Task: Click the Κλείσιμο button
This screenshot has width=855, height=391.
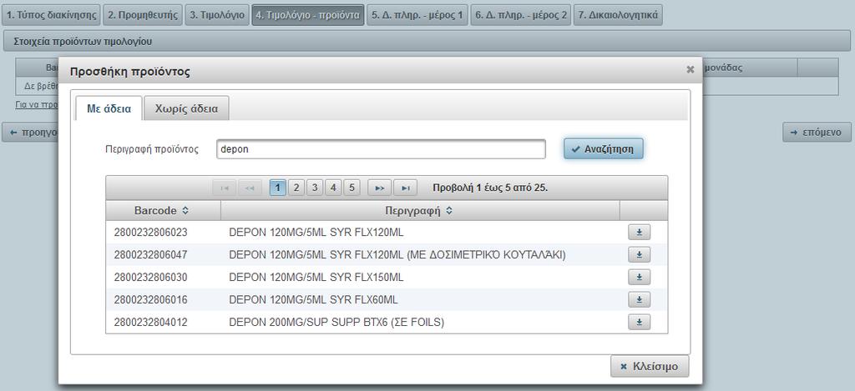Action: pyautogui.click(x=650, y=367)
